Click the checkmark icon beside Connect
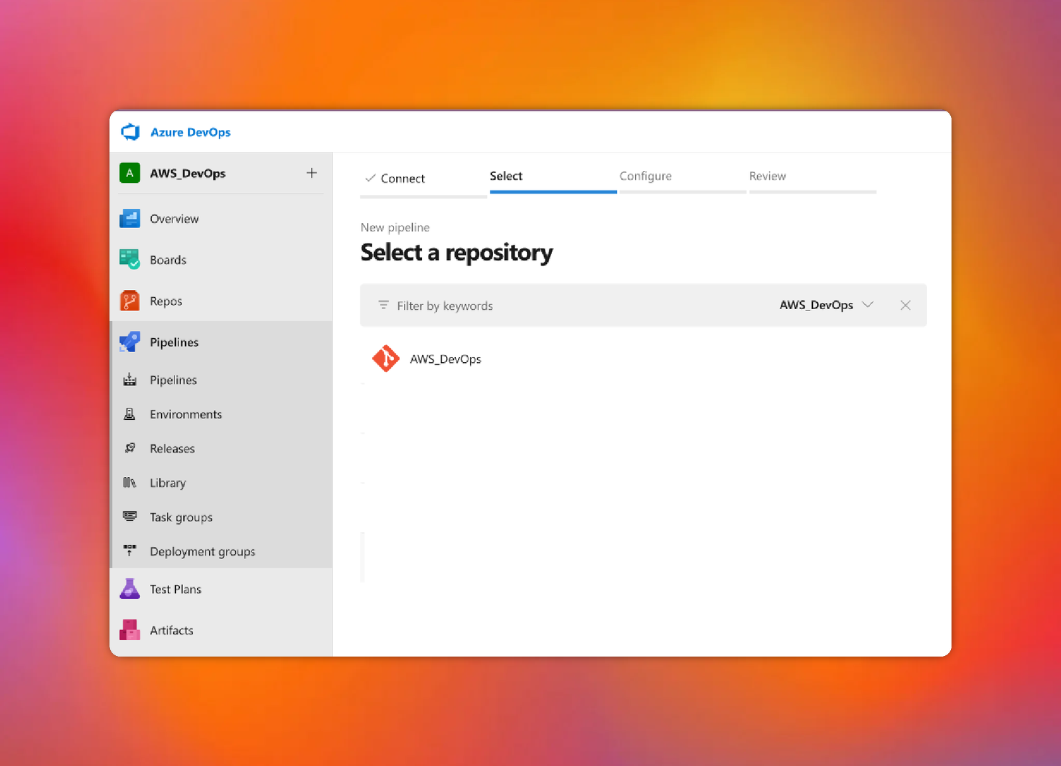 click(x=370, y=178)
